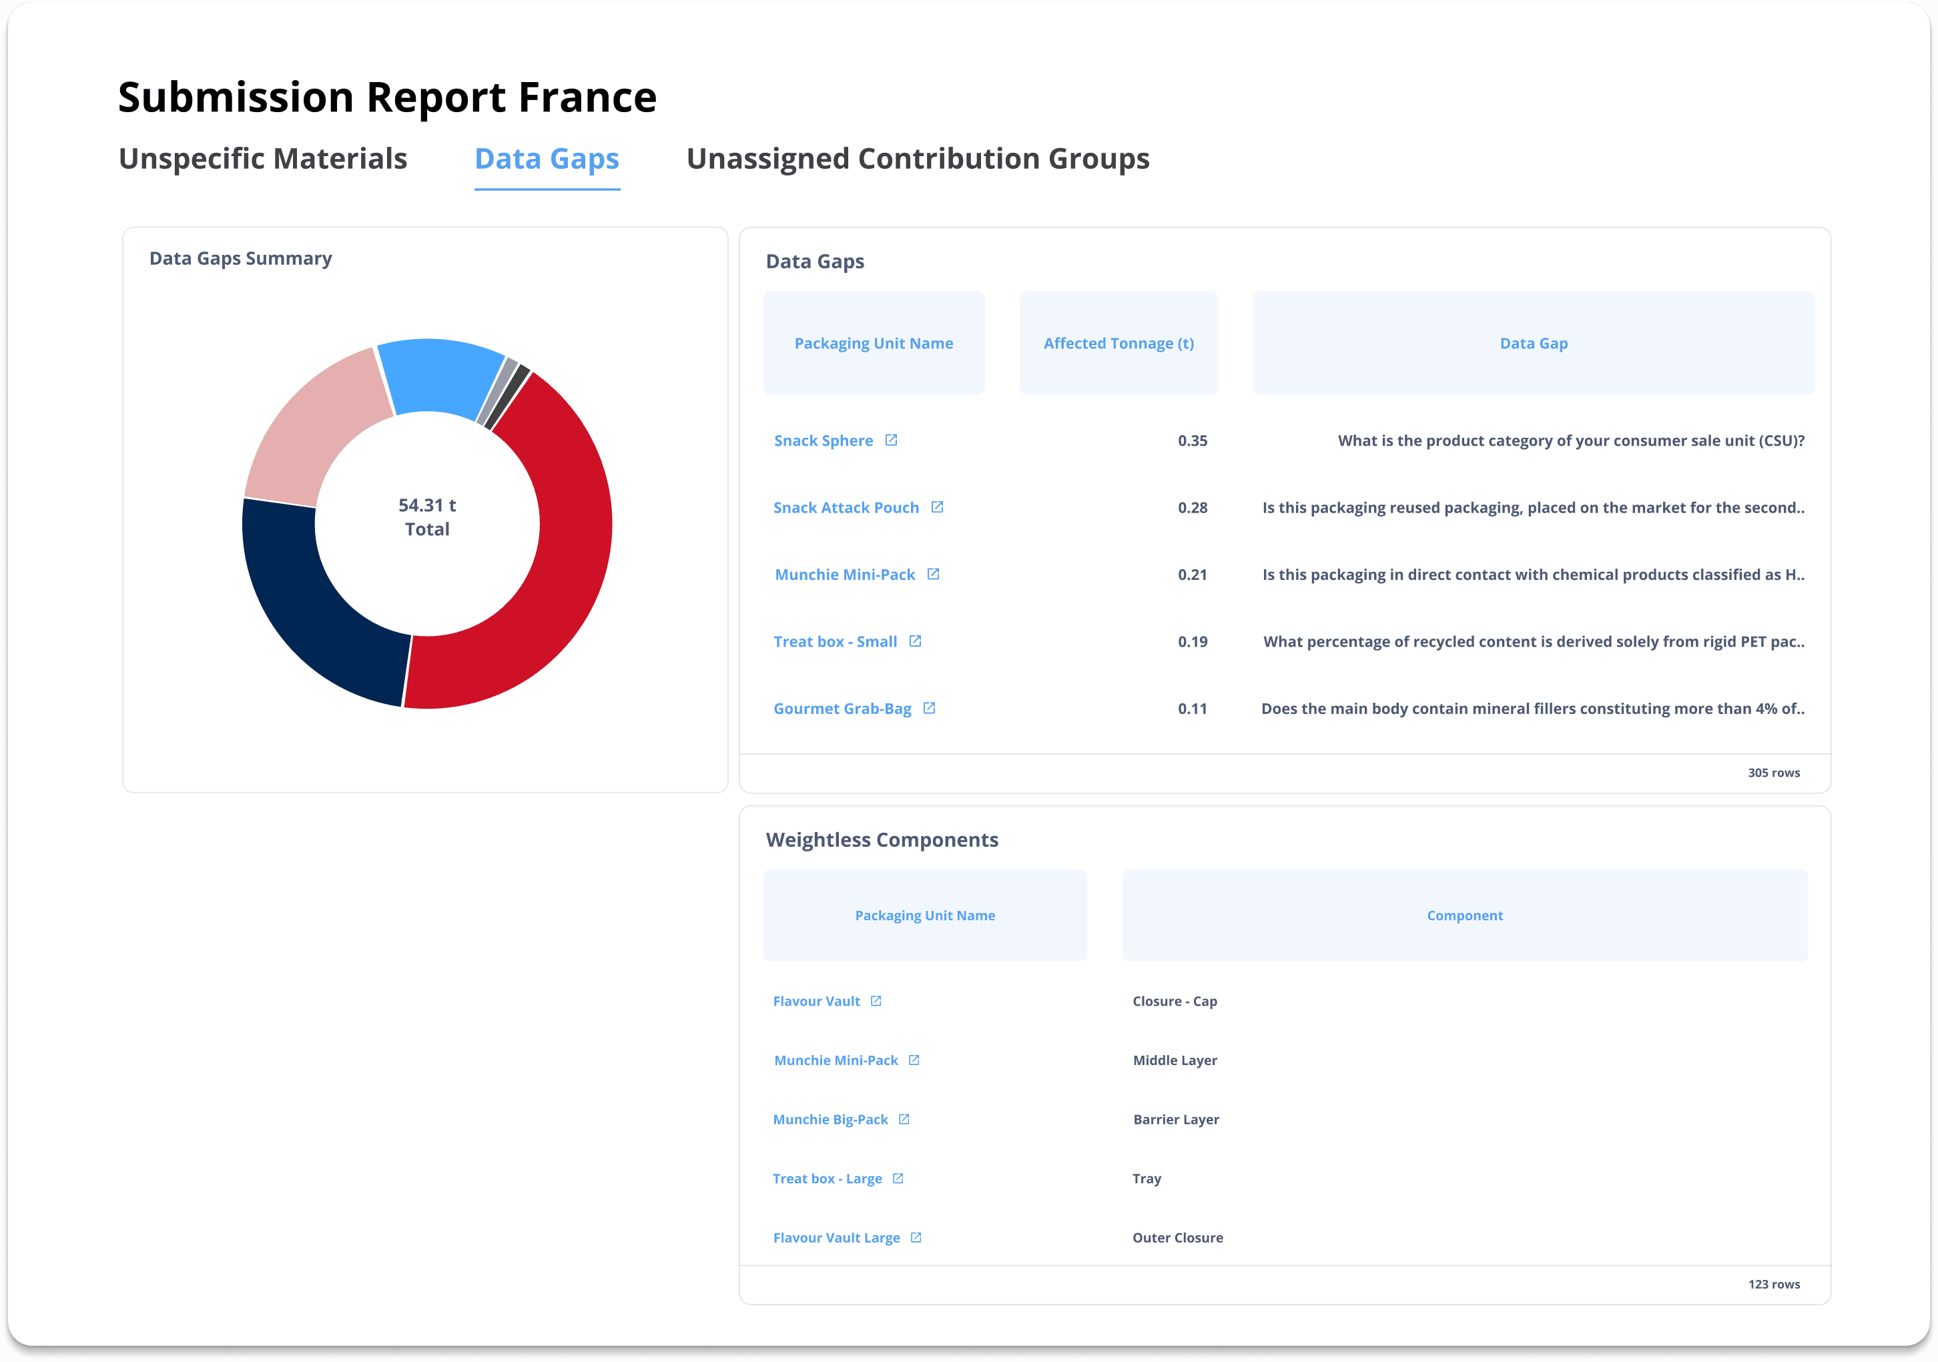Open the external-link icon next to Snack Attack Pouch

pyautogui.click(x=937, y=507)
